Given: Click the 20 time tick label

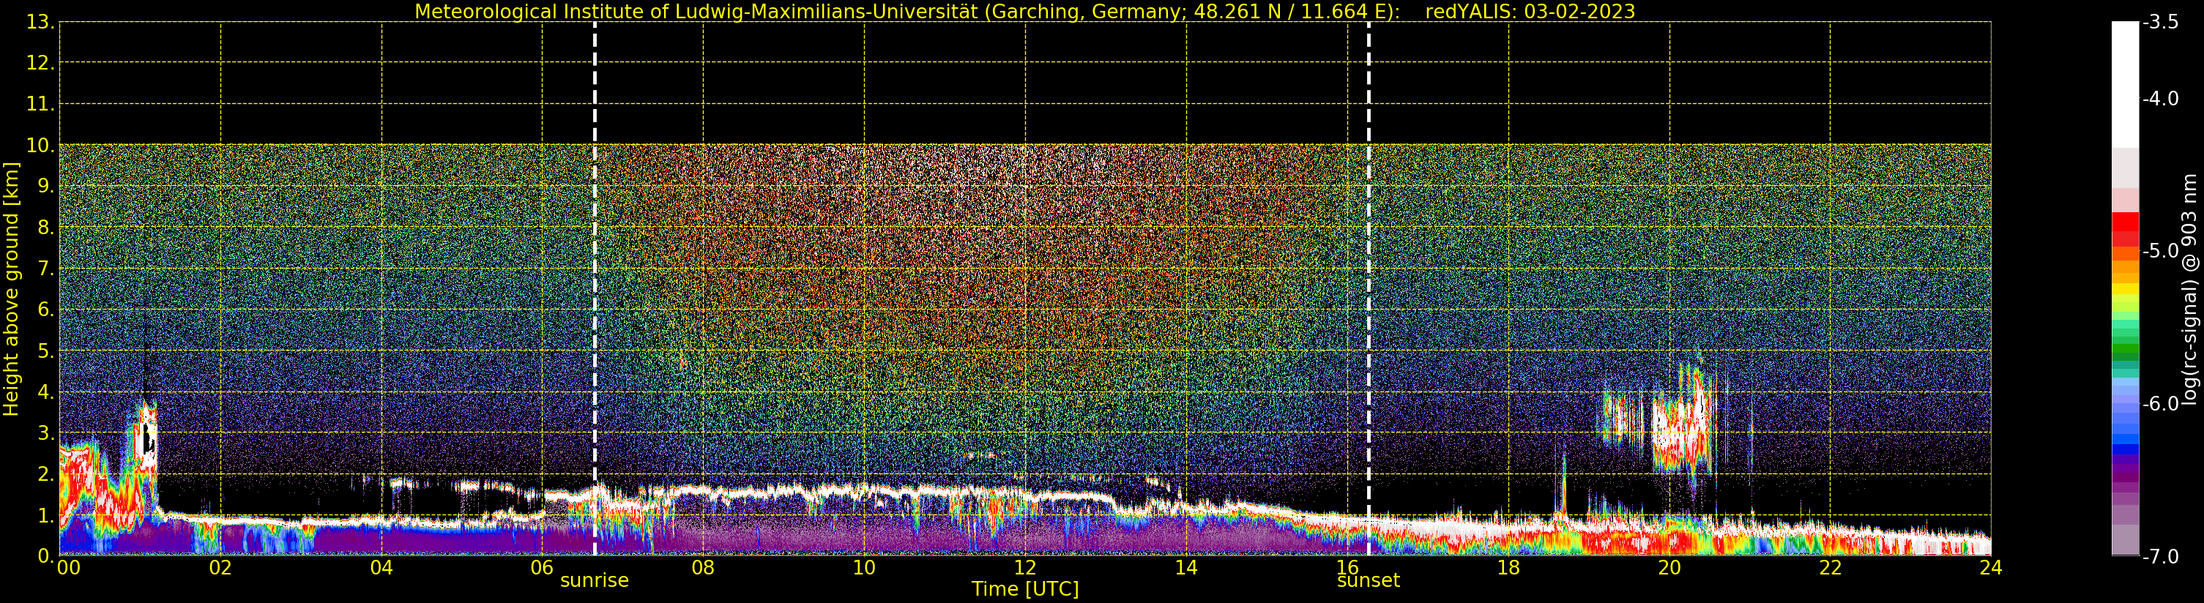Looking at the screenshot, I should tap(1669, 568).
